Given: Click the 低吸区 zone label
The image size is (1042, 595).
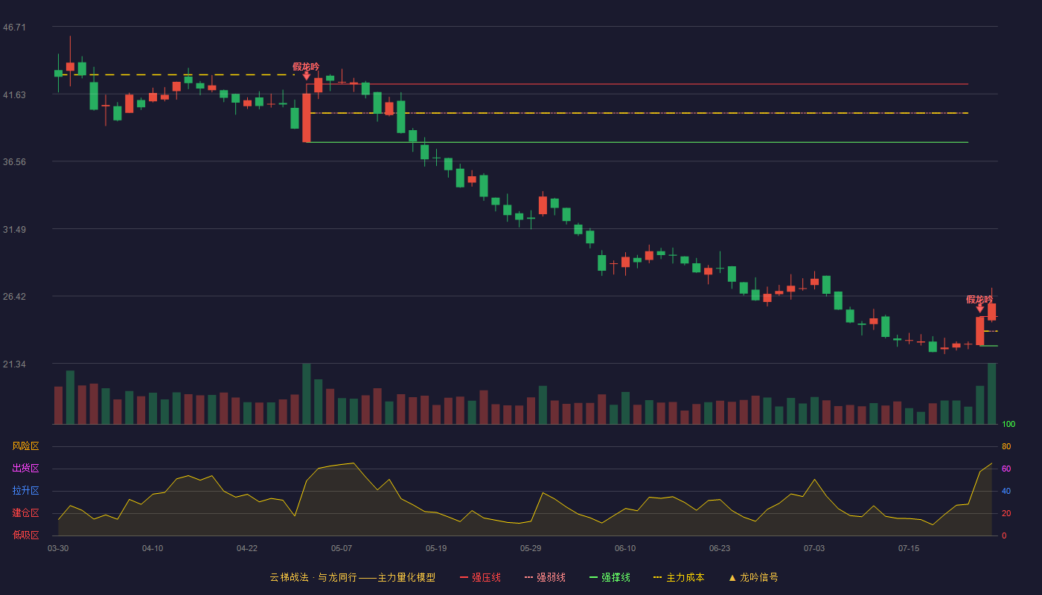Looking at the screenshot, I should pos(25,535).
